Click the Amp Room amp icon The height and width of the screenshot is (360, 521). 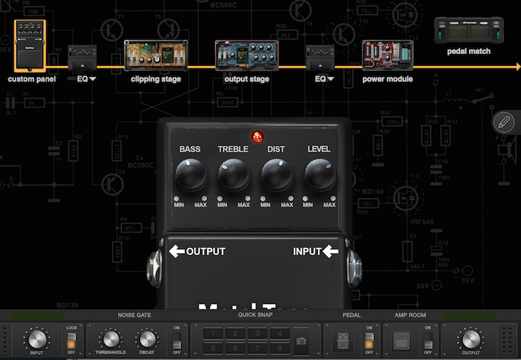[x=404, y=340]
